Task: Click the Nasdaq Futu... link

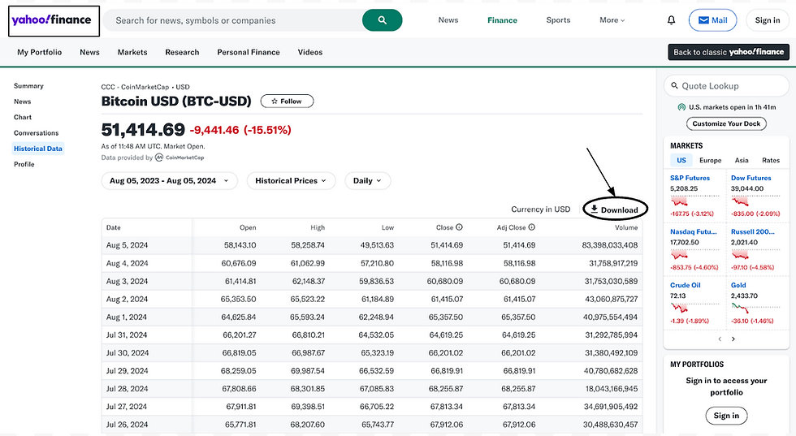Action: click(694, 232)
